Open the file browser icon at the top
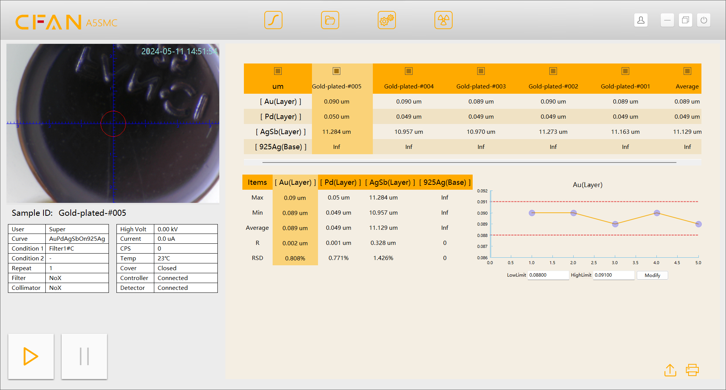 (x=330, y=20)
